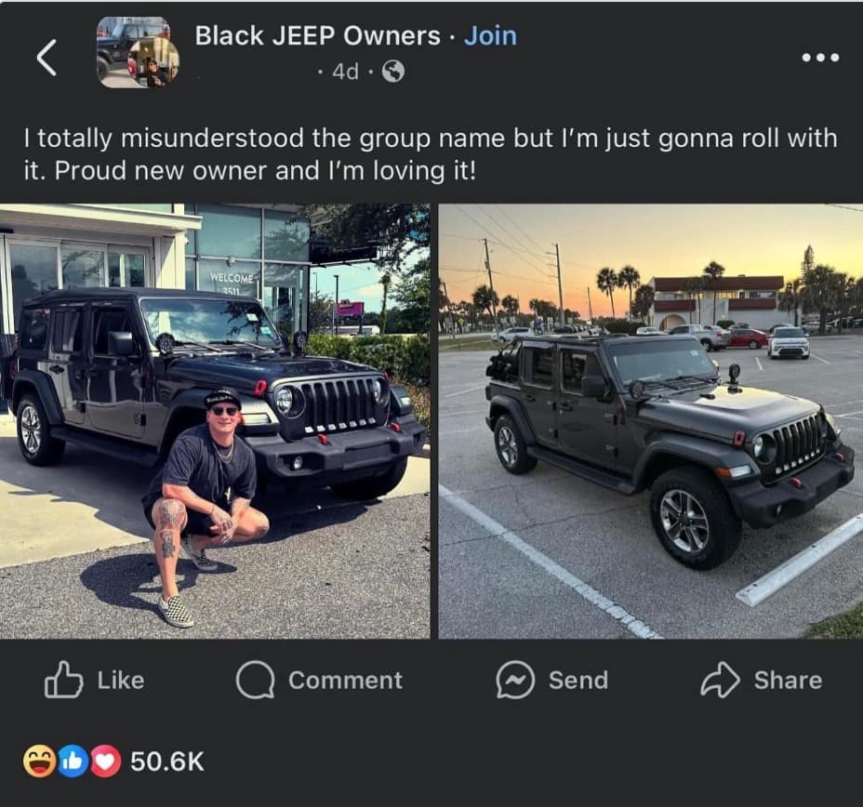This screenshot has width=863, height=807.
Task: Click the Comment speech bubble icon
Action: point(256,680)
